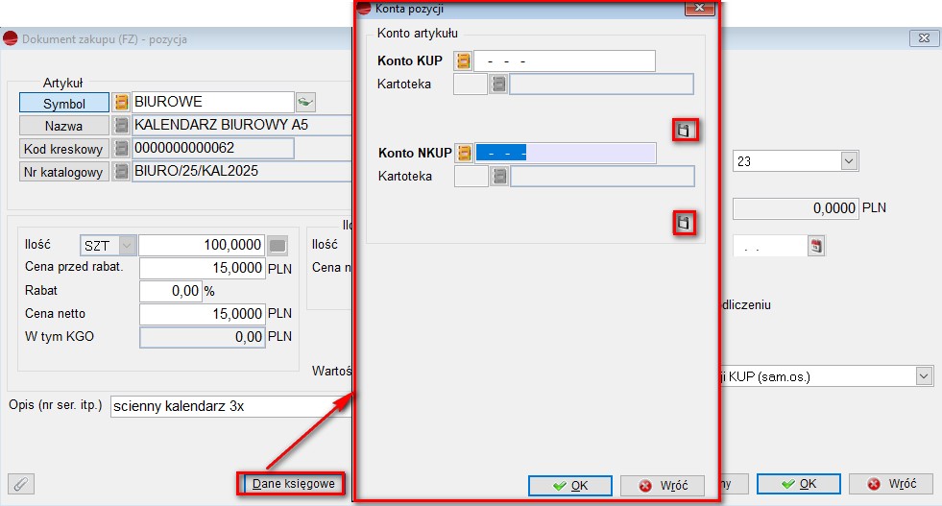Click into the Konto KUP input field
The height and width of the screenshot is (506, 942).
pyautogui.click(x=565, y=61)
